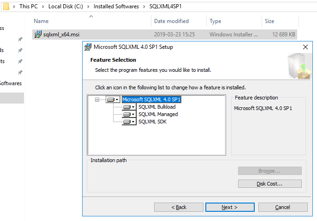Select the SQLXML SDK feature
This screenshot has height=221, width=317.
pos(152,122)
